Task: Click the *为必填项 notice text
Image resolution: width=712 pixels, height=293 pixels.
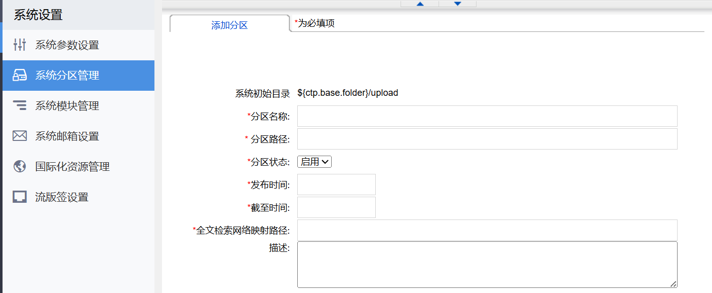Action: [314, 23]
